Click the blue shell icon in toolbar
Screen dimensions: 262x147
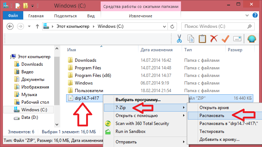(x=251, y=38)
